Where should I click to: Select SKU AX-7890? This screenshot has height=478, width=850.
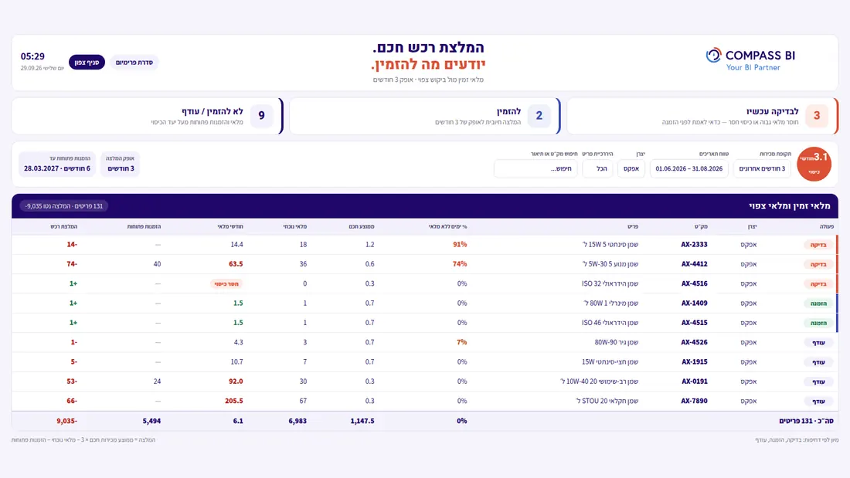tap(695, 401)
